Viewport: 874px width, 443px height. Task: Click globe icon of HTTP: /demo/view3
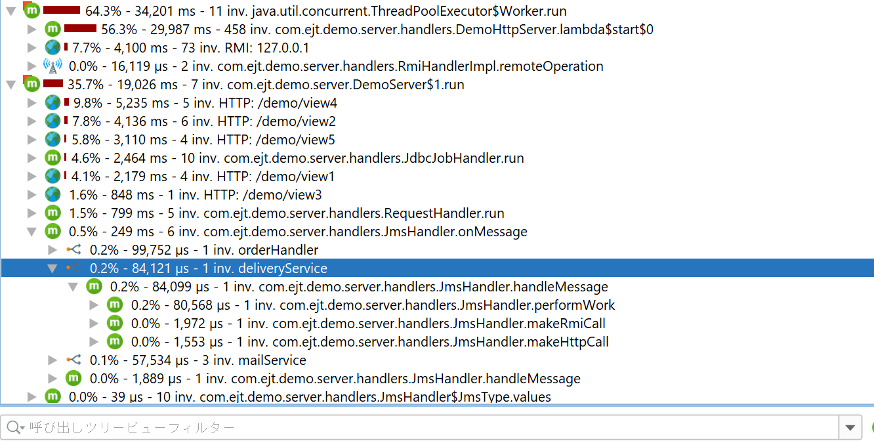click(x=52, y=195)
